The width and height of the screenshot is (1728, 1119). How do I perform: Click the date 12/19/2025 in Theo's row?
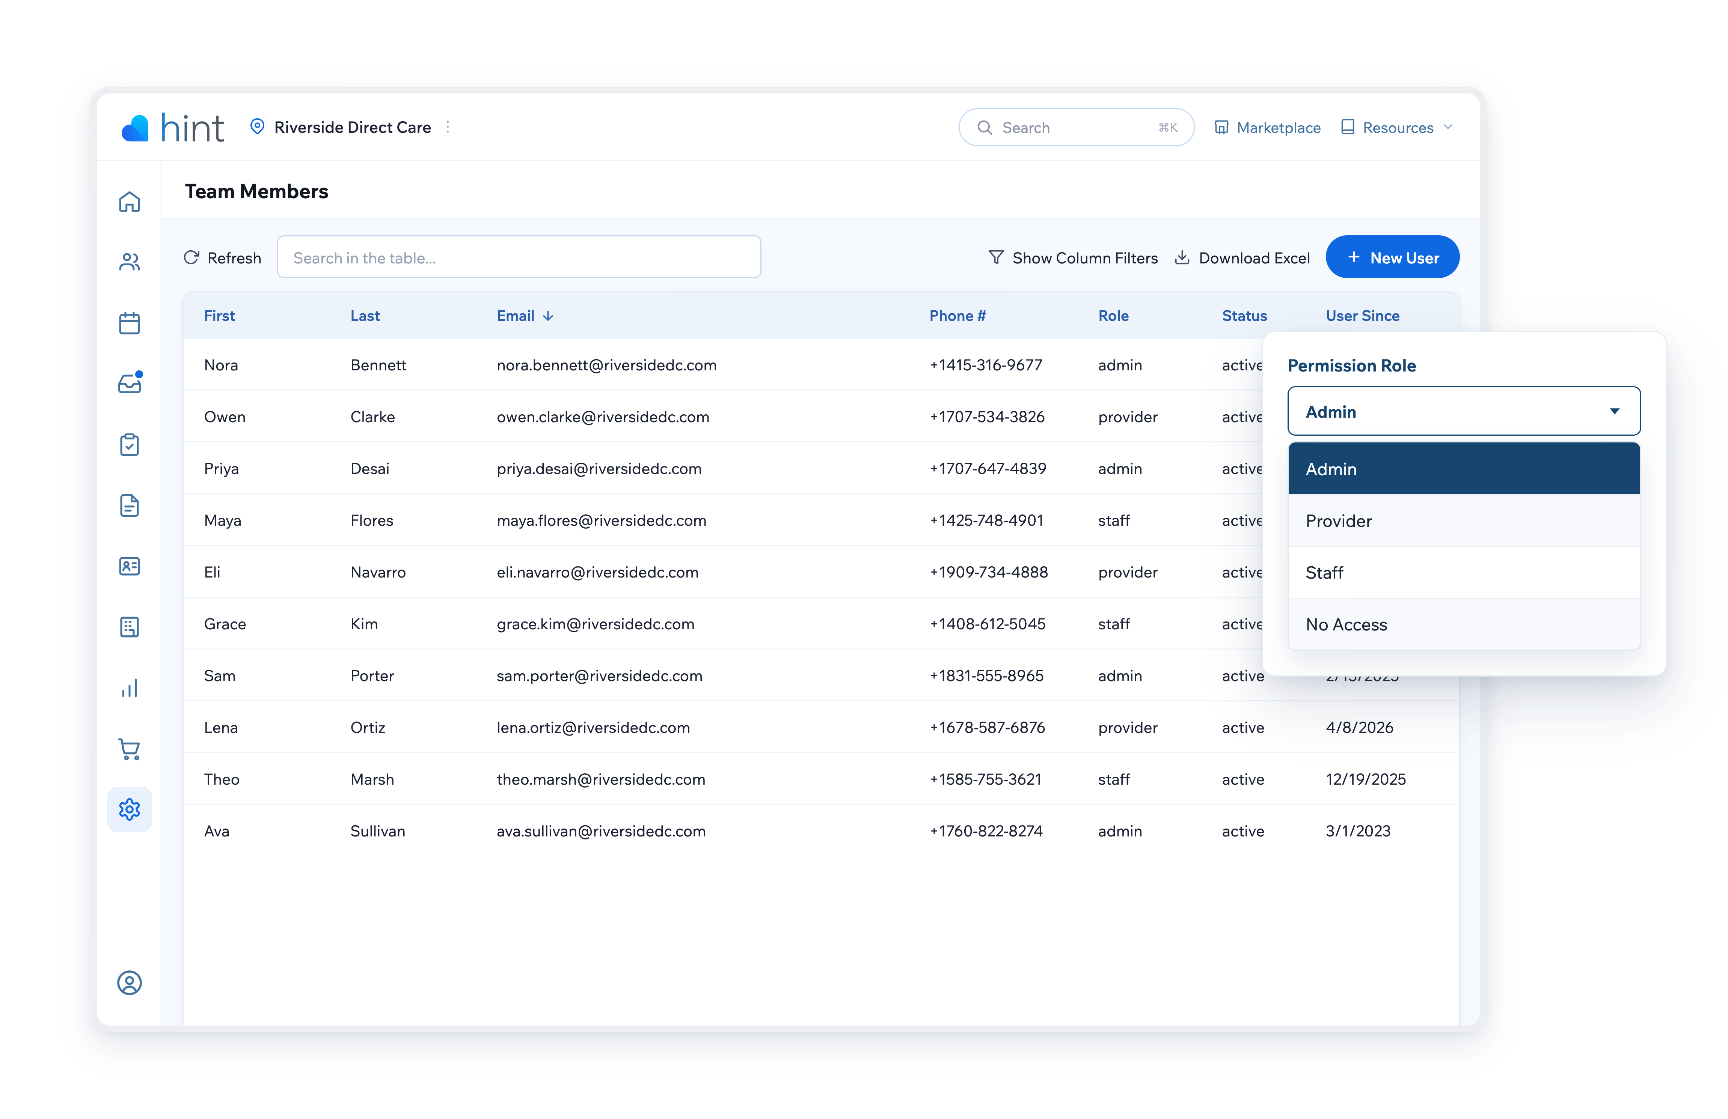point(1366,779)
